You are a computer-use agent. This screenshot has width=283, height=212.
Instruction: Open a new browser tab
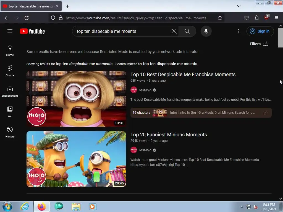click(67, 6)
